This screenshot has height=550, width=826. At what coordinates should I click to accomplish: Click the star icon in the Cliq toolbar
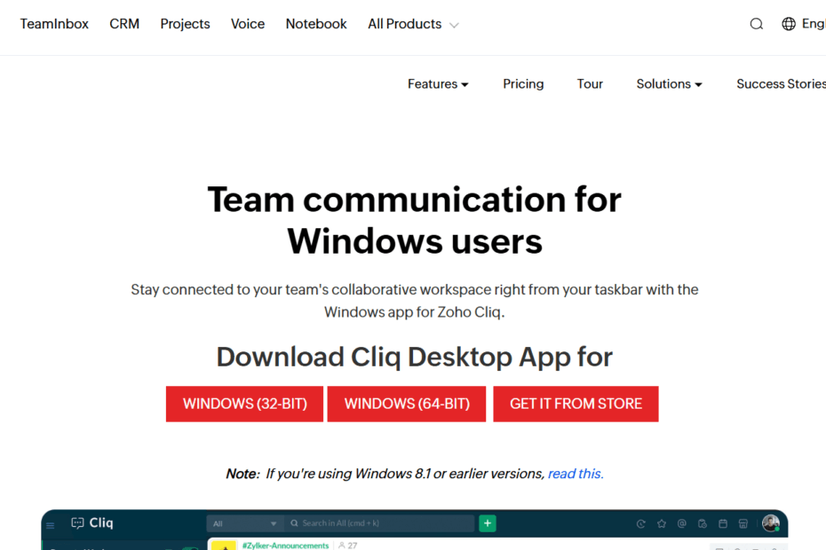pos(662,523)
